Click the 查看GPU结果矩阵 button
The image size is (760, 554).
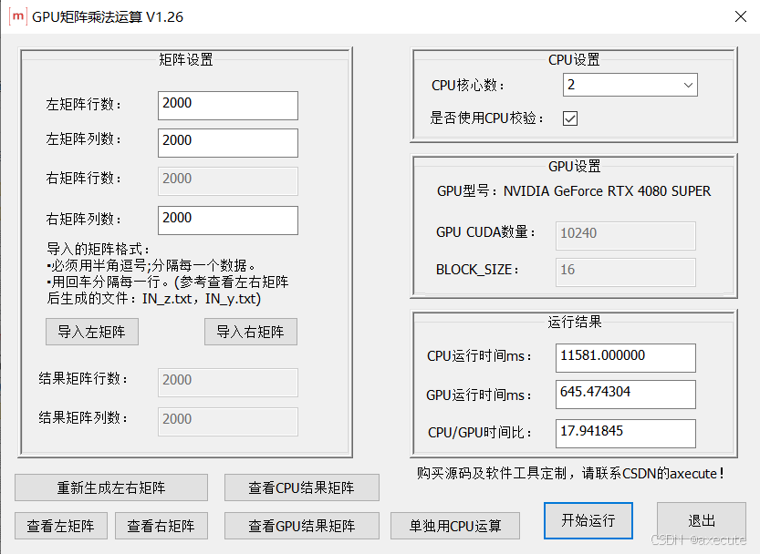[301, 526]
